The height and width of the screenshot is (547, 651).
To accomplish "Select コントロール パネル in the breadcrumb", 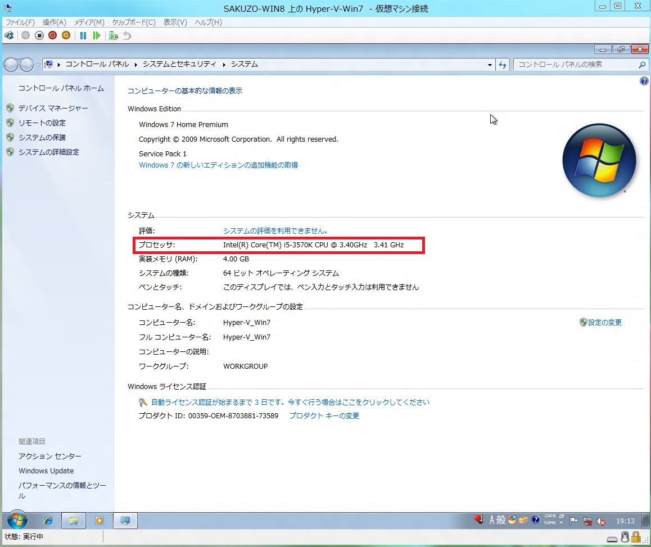I will (x=97, y=65).
